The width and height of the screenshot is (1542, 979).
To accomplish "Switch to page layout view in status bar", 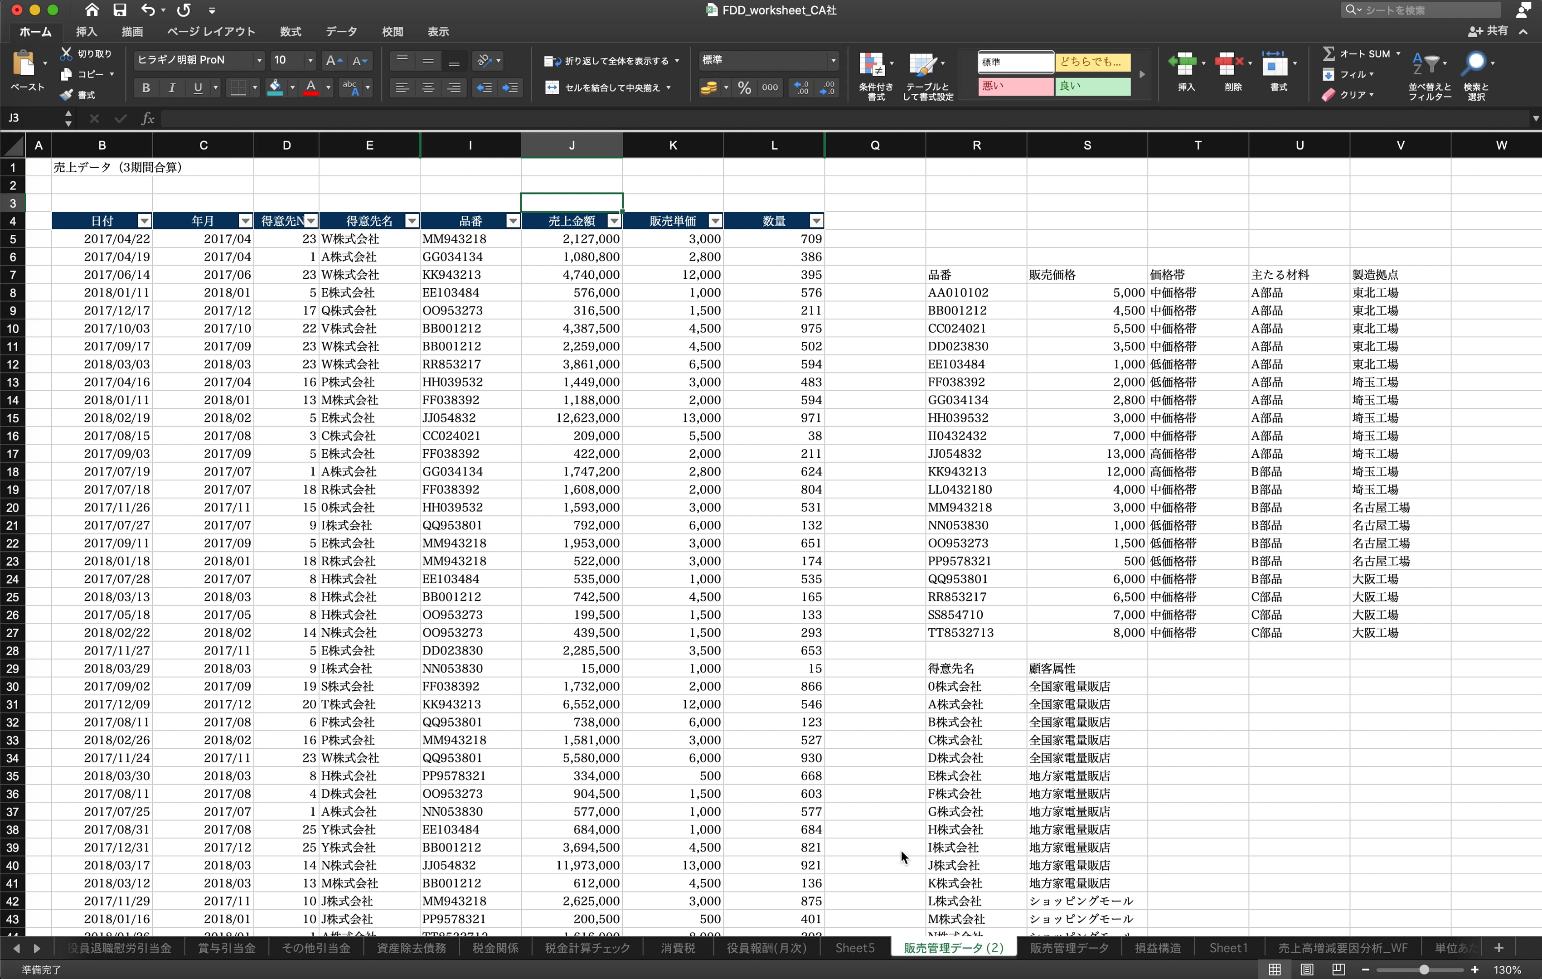I will [1307, 969].
